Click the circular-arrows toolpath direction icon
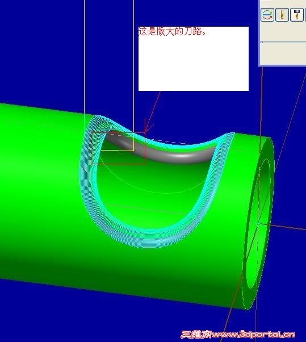This screenshot has height=342, width=306. 267,15
